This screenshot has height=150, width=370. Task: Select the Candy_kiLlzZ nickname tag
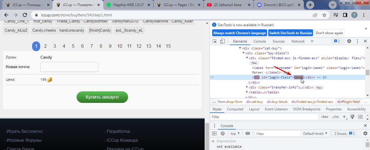click(16, 30)
